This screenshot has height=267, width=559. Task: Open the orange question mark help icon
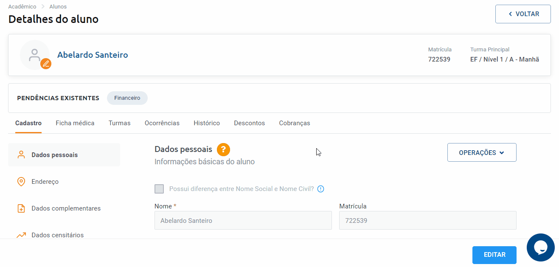[223, 149]
